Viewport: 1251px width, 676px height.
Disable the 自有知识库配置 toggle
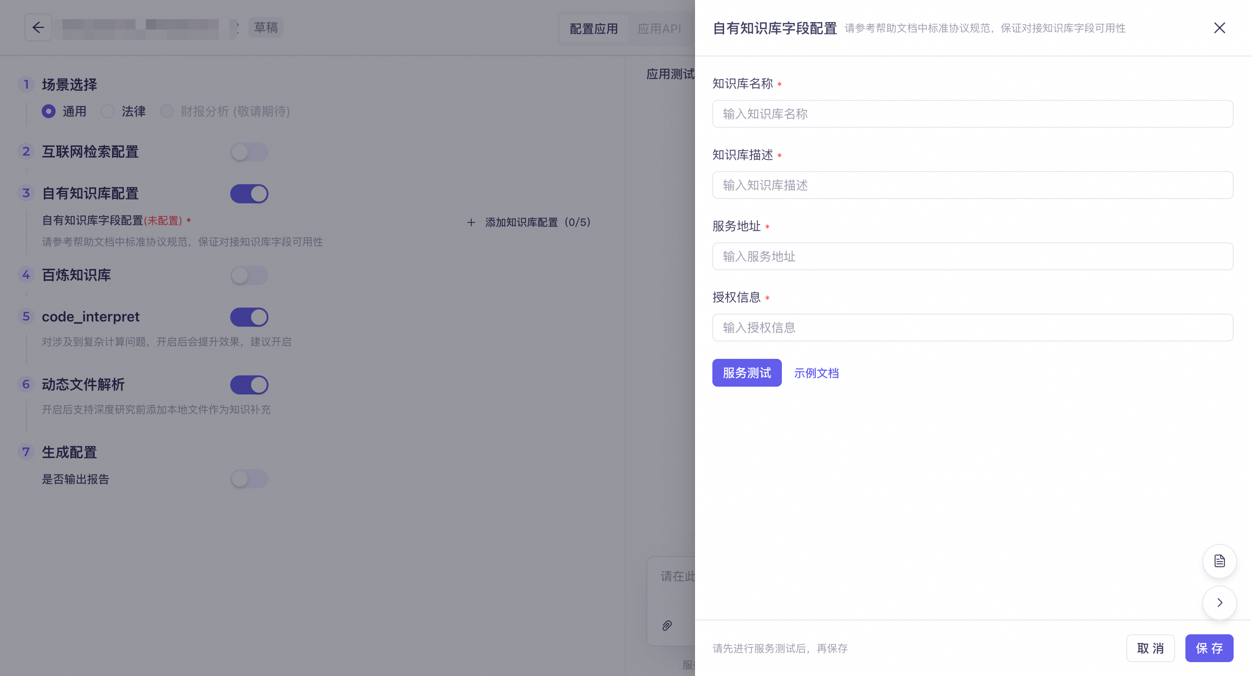(x=249, y=193)
